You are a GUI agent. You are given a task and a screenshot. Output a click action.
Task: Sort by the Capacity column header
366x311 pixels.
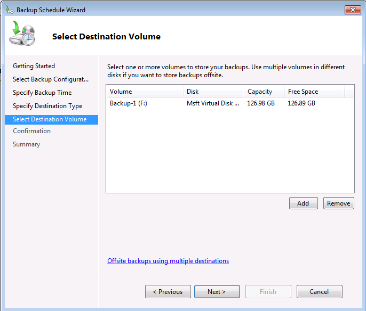point(264,91)
